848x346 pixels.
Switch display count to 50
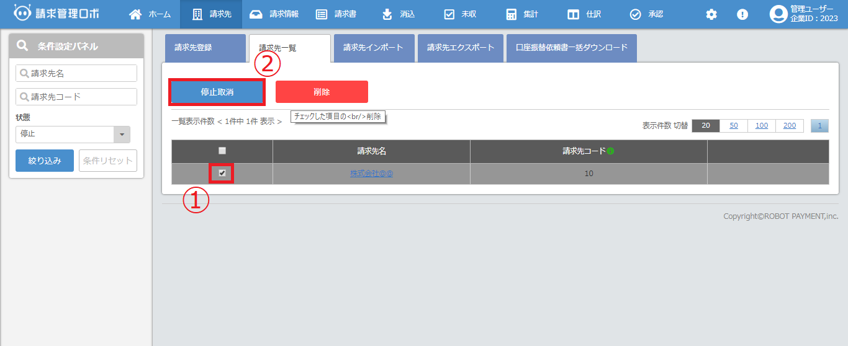click(x=734, y=126)
